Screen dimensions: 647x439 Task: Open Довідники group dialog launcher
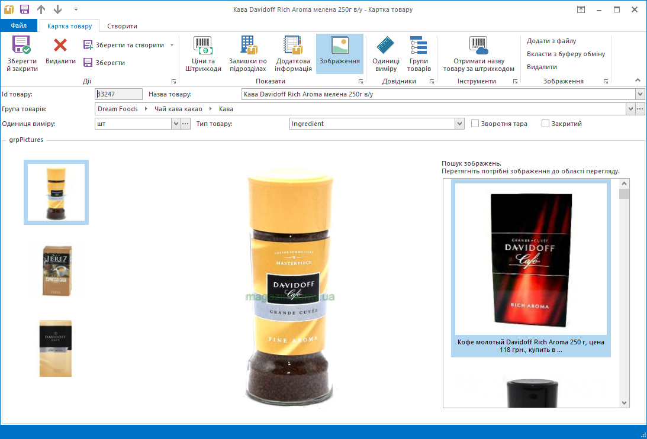point(432,81)
